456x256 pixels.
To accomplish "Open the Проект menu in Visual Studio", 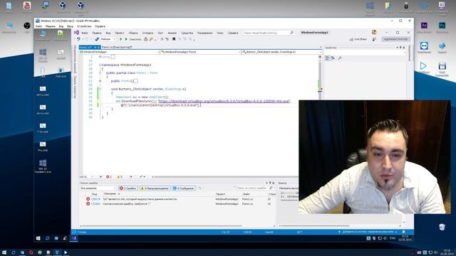I will point(119,33).
